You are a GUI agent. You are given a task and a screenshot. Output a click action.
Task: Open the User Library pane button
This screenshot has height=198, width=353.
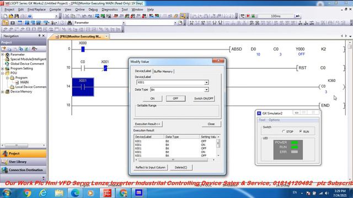(x=23, y=162)
